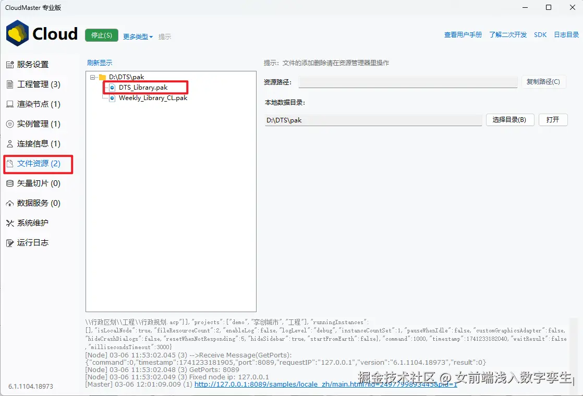Click the Cloud logo icon
Screen dimensions: 583x396
pyautogui.click(x=17, y=33)
